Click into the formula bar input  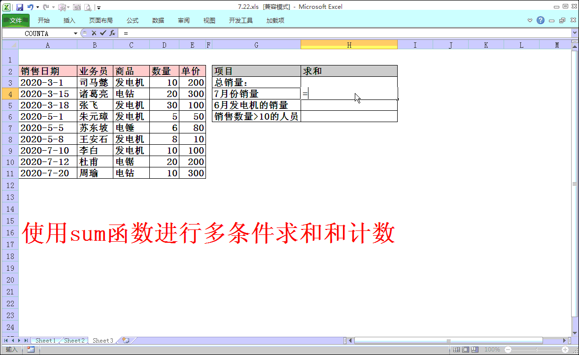pyautogui.click(x=345, y=33)
